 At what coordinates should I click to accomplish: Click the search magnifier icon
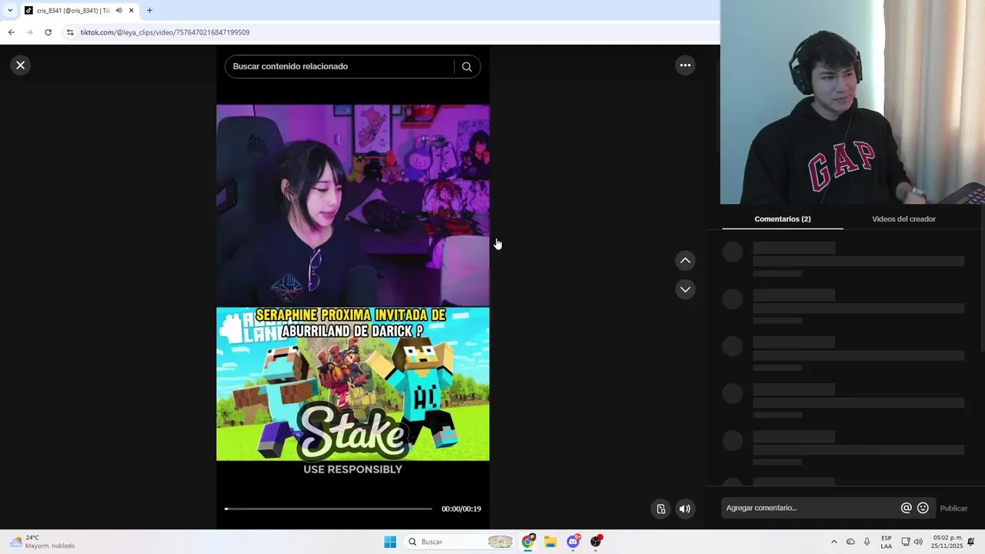click(466, 67)
